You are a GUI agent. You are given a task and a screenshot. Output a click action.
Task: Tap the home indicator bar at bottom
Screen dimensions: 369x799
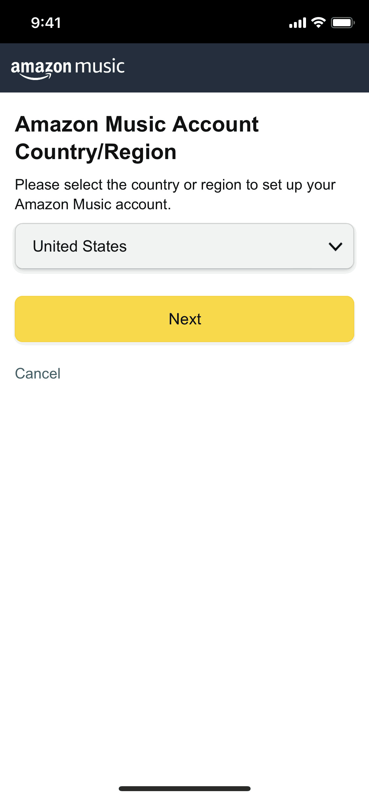pos(184,789)
